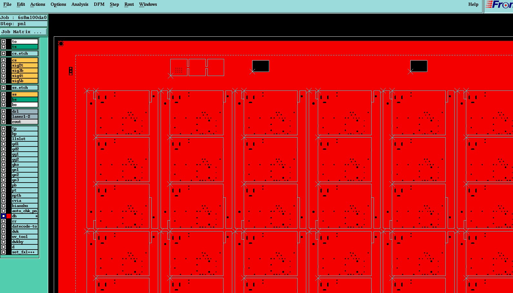Select the bo layer name
Screen dimensions: 513x293
[x=25, y=105]
